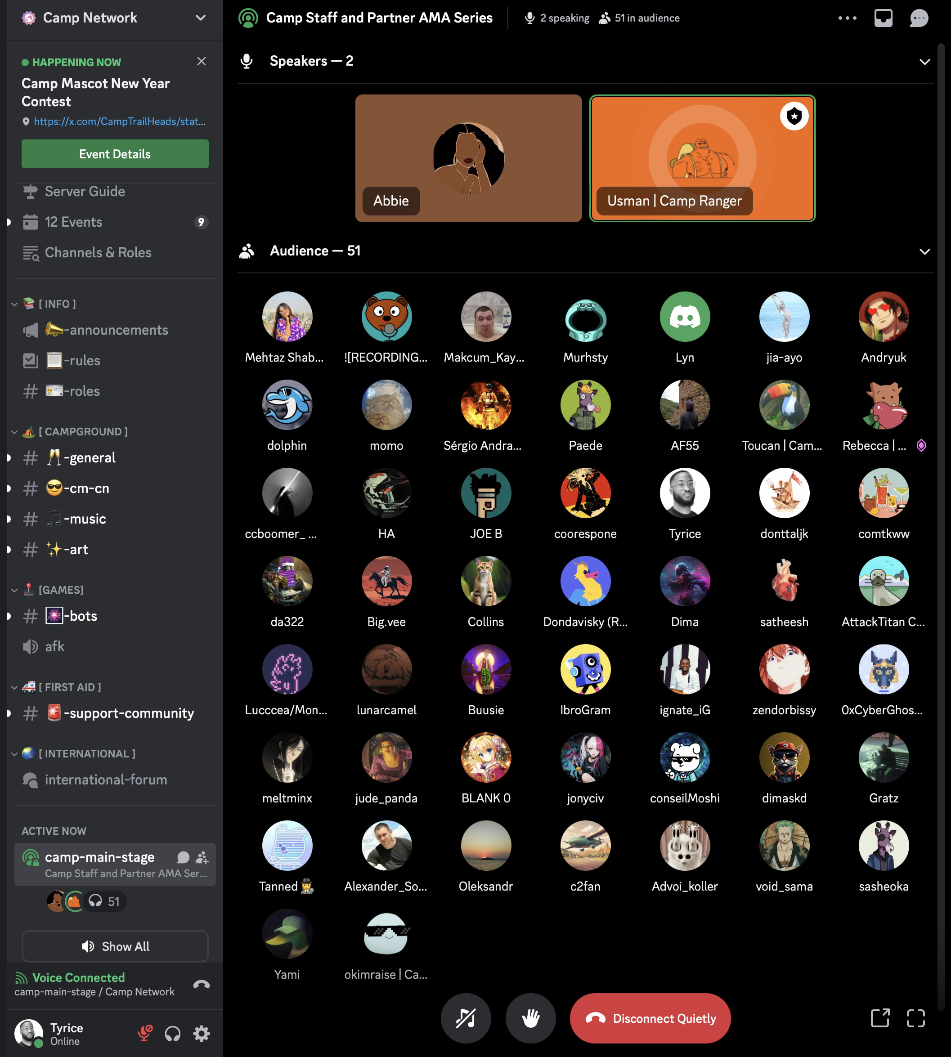Collapse the Audience section chevron
The image size is (951, 1057).
point(924,251)
